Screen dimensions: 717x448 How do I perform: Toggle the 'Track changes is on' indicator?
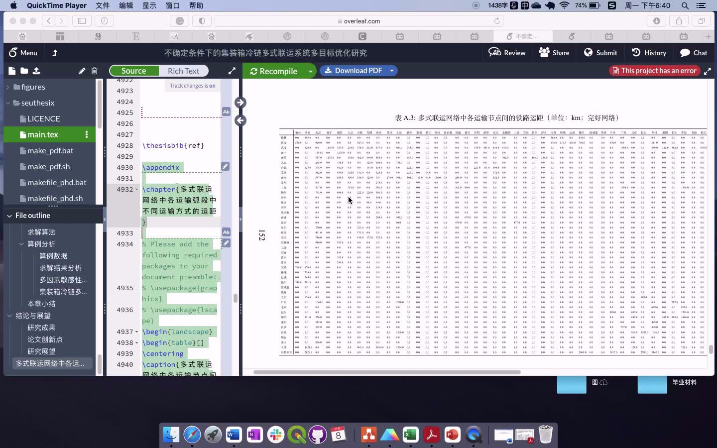tap(192, 86)
